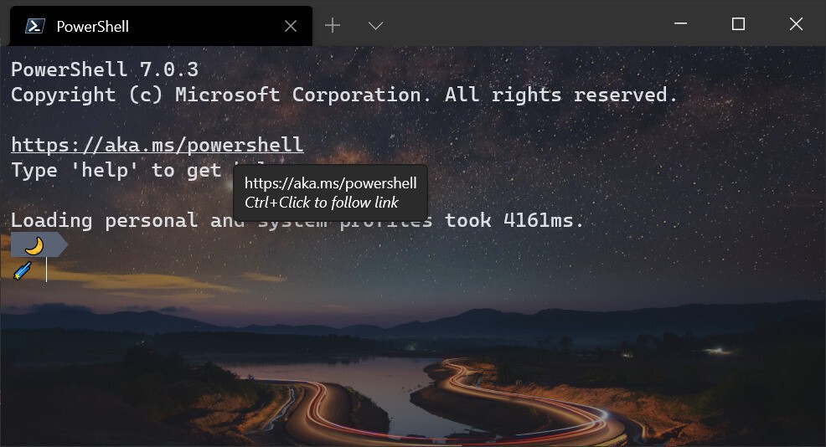The width and height of the screenshot is (826, 447).
Task: Click the Copyright (c) Microsoft Corporation line
Action: point(344,95)
